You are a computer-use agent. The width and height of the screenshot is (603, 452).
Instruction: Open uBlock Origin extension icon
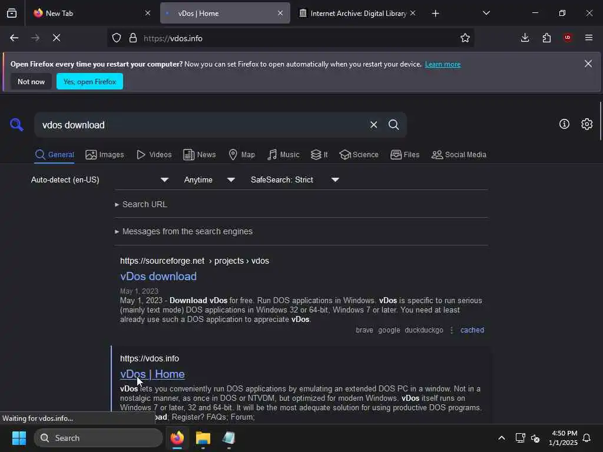(568, 38)
